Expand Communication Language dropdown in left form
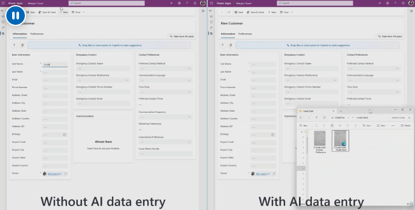Screen dimensions: 415x210 point(189,80)
